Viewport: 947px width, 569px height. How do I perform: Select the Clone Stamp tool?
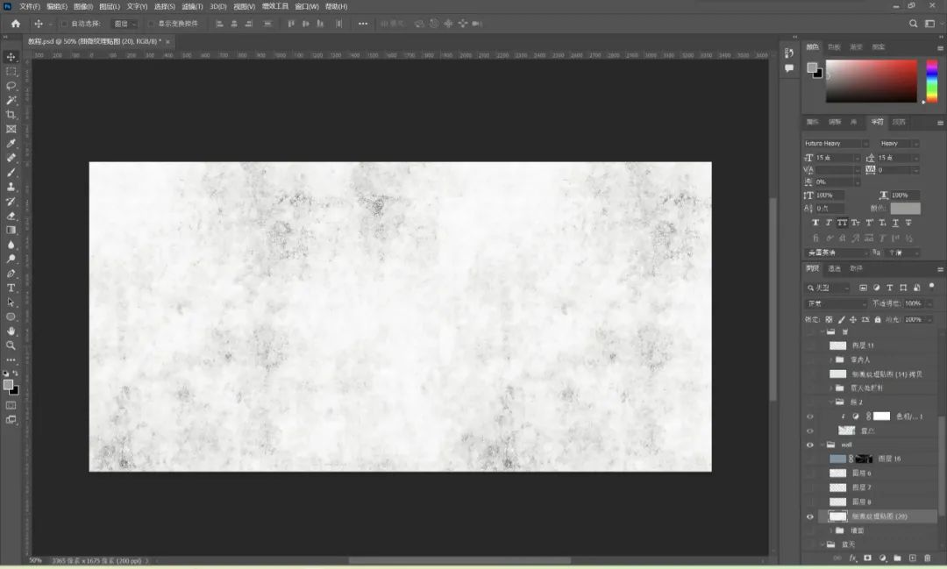[11, 188]
